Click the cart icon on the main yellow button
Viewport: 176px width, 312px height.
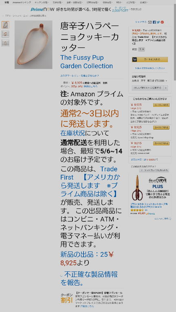pyautogui.click(x=134, y=59)
